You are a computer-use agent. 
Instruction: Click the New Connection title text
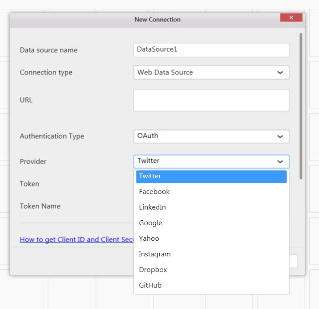[157, 20]
